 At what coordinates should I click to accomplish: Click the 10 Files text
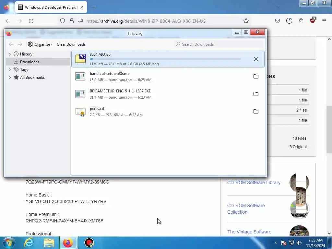pos(299,138)
